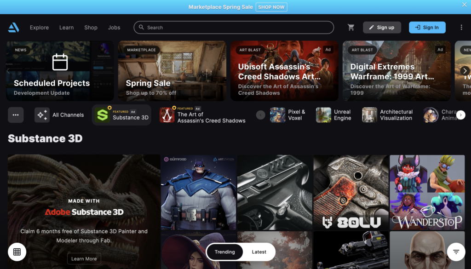Viewport: 471px width, 269px height.
Task: Select the Substance 3D channel icon
Action: (103, 115)
